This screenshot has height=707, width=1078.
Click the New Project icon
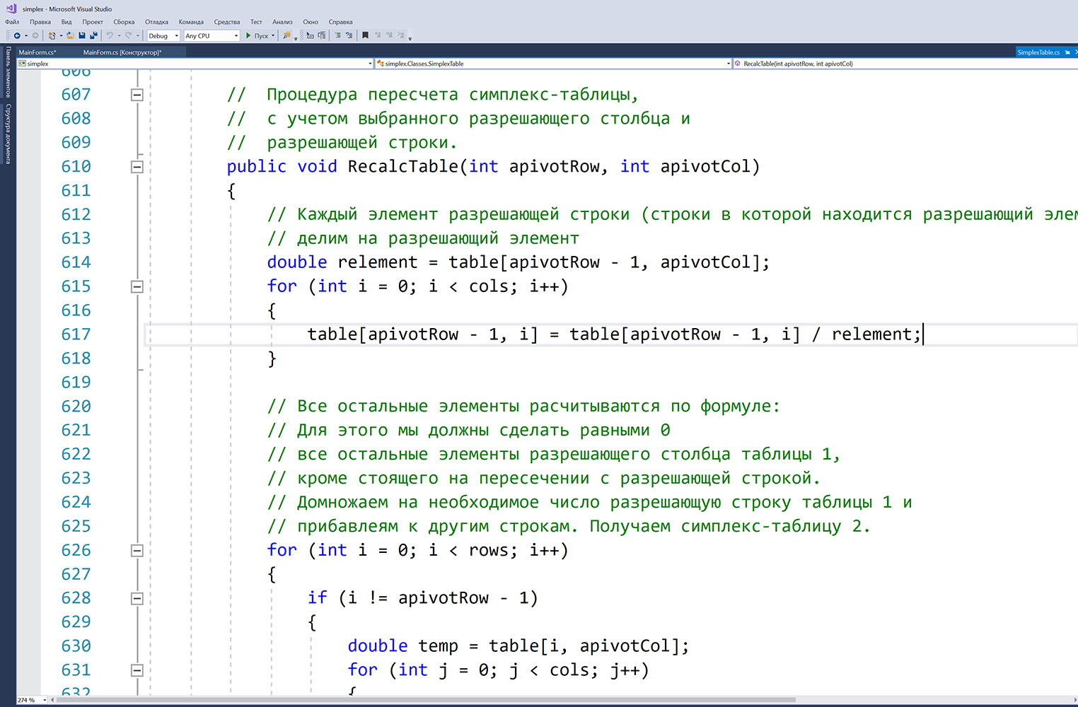coord(52,35)
